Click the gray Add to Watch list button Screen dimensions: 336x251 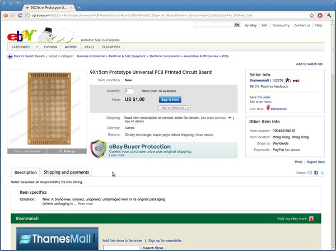[172, 108]
